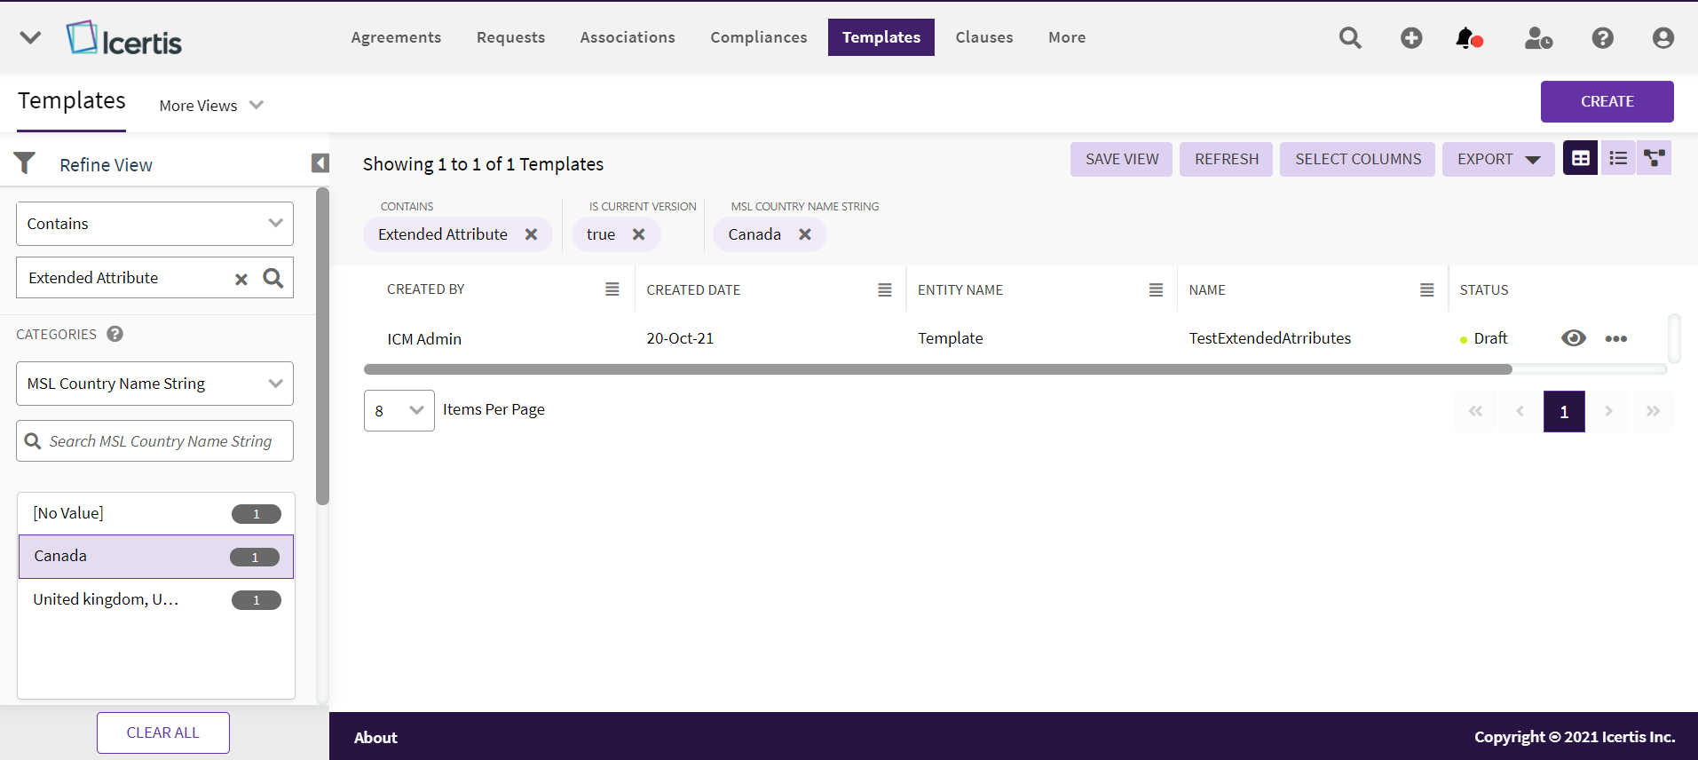1698x760 pixels.
Task: Open the help question mark icon
Action: click(1602, 37)
